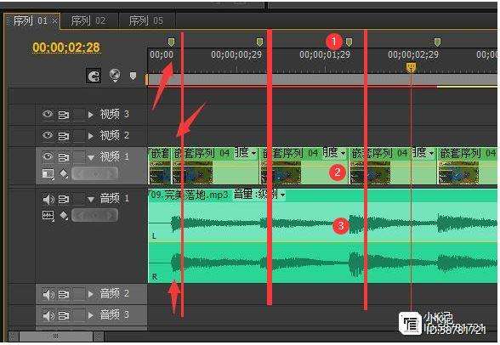Switch to the 序列 02 tab
The width and height of the screenshot is (500, 345).
[x=88, y=21]
